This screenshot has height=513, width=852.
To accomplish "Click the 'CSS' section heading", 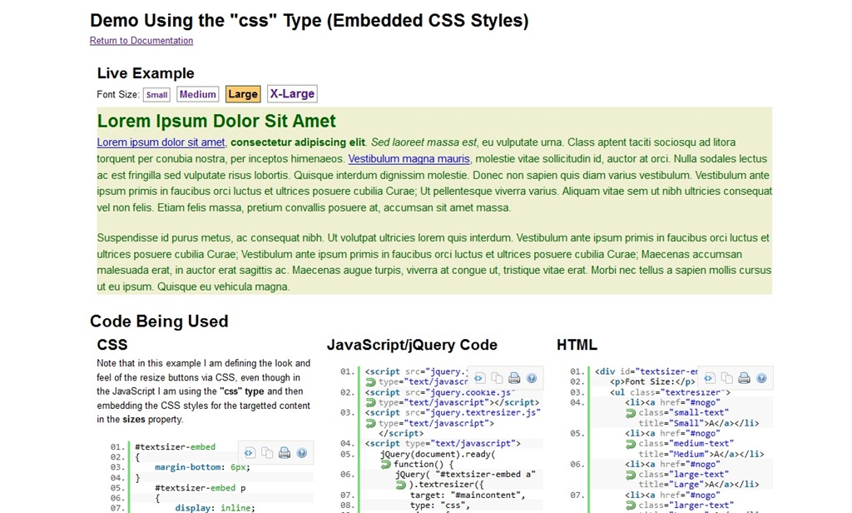I will tap(112, 344).
